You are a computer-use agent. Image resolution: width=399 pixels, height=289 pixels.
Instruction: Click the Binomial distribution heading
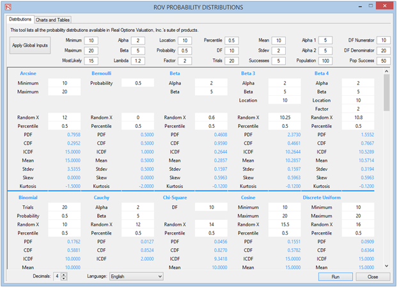28,198
